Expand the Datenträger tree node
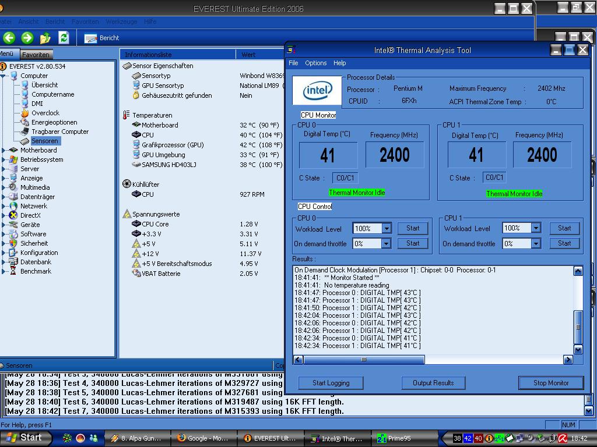The height and width of the screenshot is (447, 597). [3, 197]
